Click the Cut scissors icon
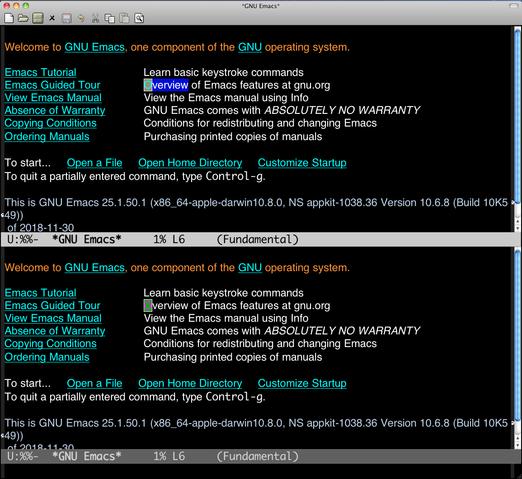The image size is (522, 479). [x=95, y=19]
